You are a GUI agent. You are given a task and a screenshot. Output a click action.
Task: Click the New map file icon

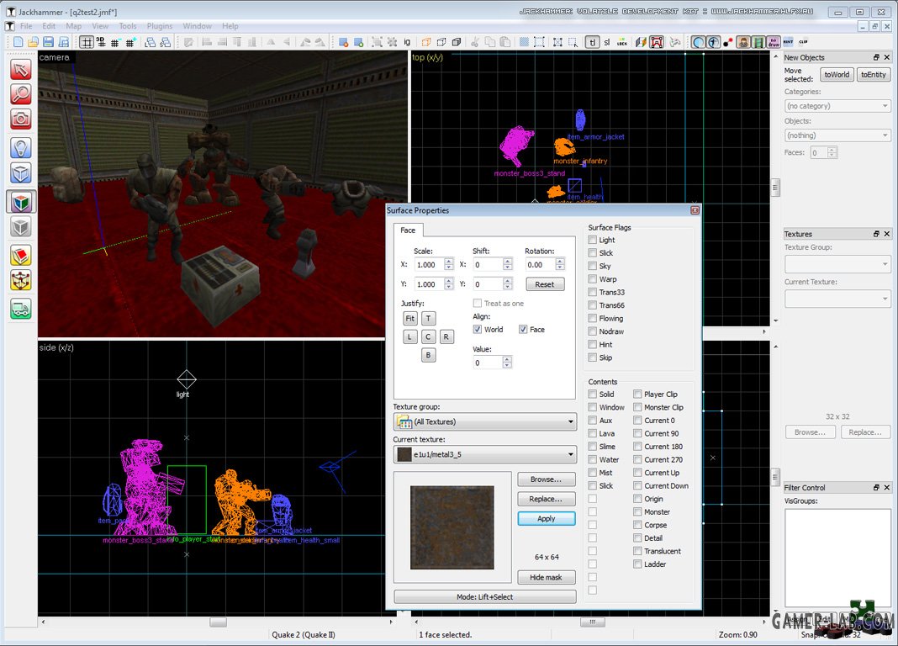click(18, 42)
